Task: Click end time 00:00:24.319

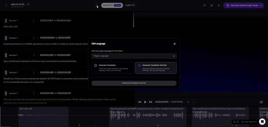Action: tap(64, 73)
